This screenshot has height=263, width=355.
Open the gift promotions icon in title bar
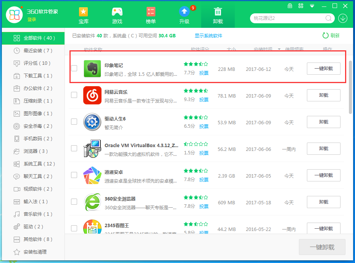(x=290, y=6)
